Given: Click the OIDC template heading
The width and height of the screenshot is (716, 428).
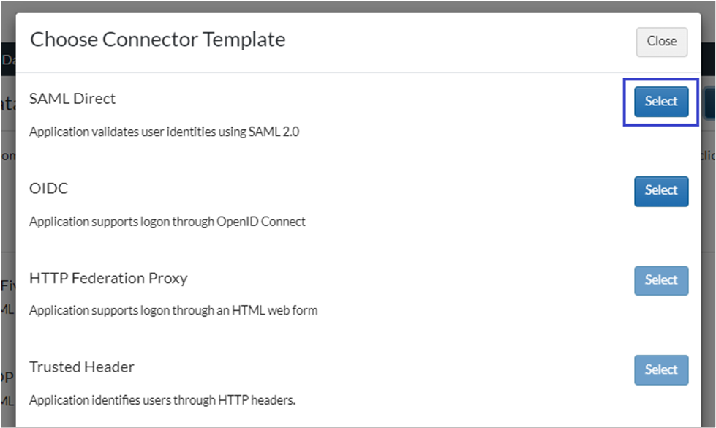Looking at the screenshot, I should 49,189.
